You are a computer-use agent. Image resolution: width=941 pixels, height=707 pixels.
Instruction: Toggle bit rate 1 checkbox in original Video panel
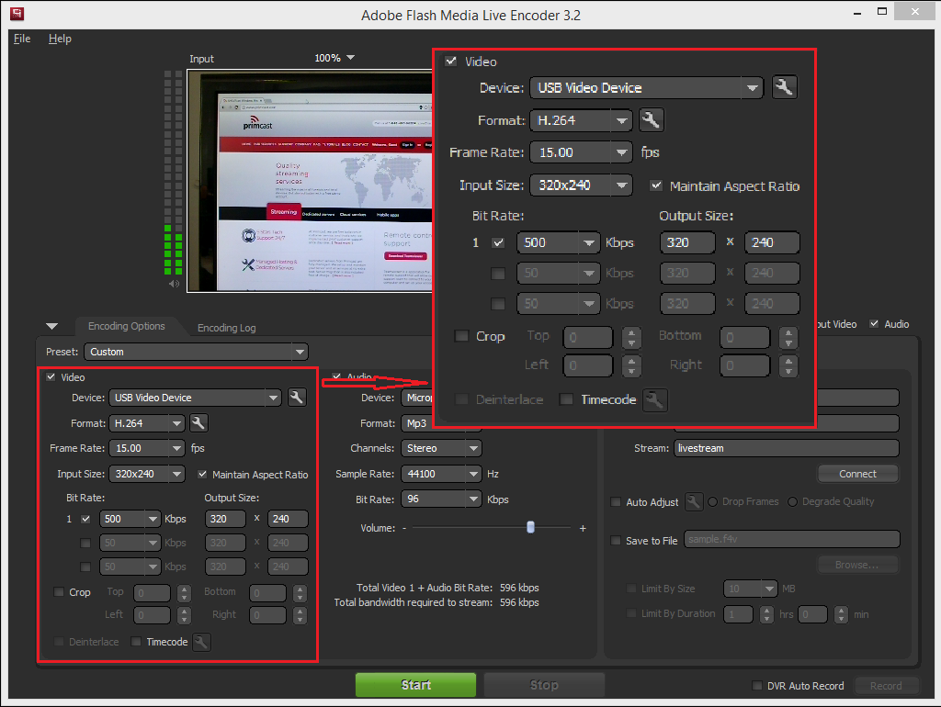tap(85, 519)
